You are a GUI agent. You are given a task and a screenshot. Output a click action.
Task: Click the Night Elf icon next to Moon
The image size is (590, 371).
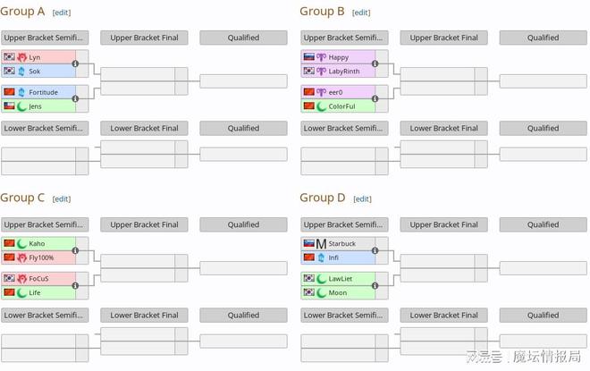click(321, 292)
